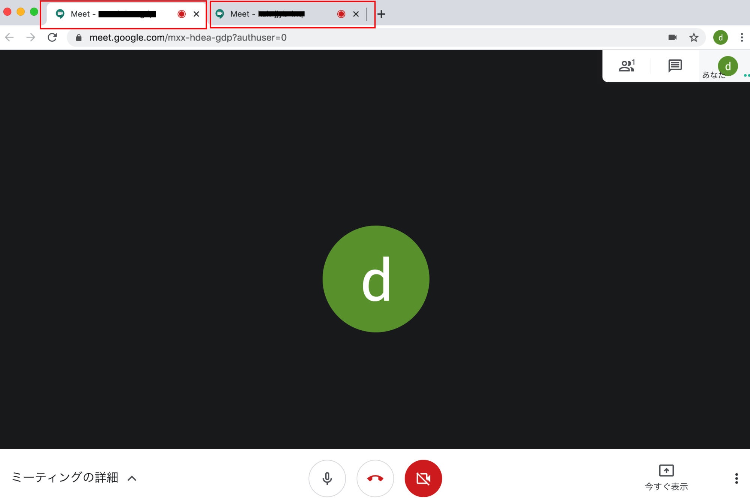Open Meet more options three-dot menu
Viewport: 750px width, 502px height.
pos(736,478)
